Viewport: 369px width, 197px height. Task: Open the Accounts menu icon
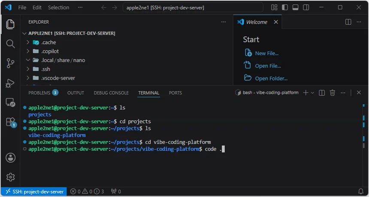10,158
